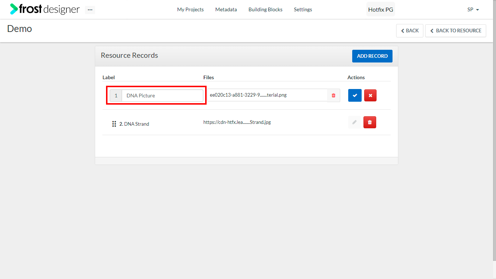Open Settings in the top navigation

tap(303, 9)
